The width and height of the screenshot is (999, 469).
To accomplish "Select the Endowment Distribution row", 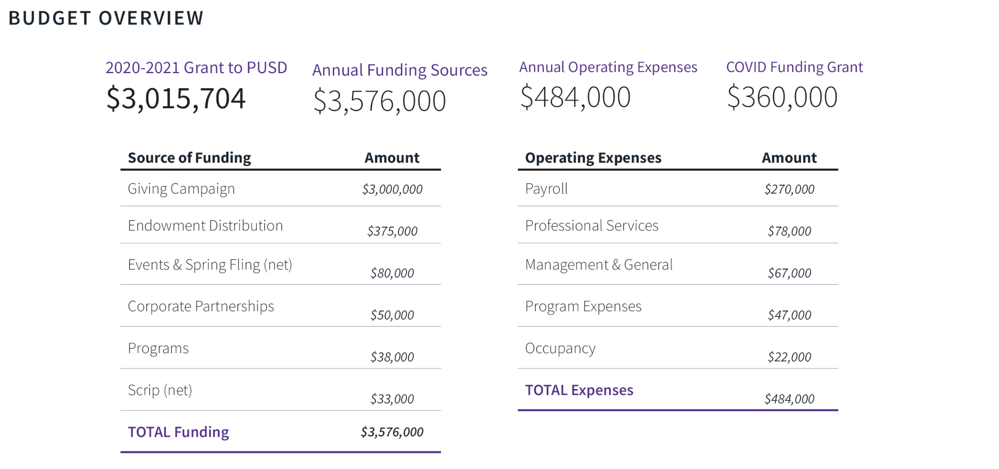I will pyautogui.click(x=280, y=225).
